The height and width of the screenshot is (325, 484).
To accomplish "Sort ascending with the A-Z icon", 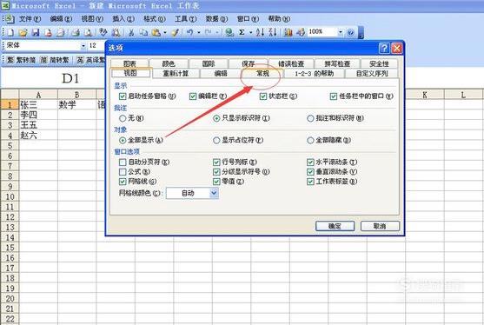I will pyautogui.click(x=260, y=32).
